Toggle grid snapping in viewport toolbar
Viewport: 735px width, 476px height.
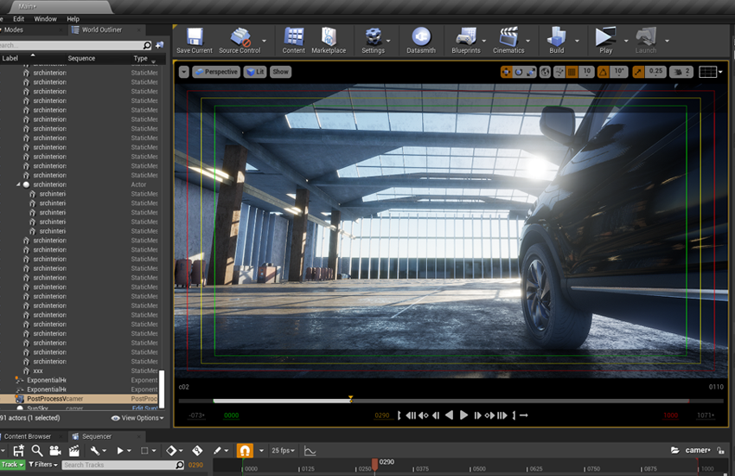[x=572, y=72]
